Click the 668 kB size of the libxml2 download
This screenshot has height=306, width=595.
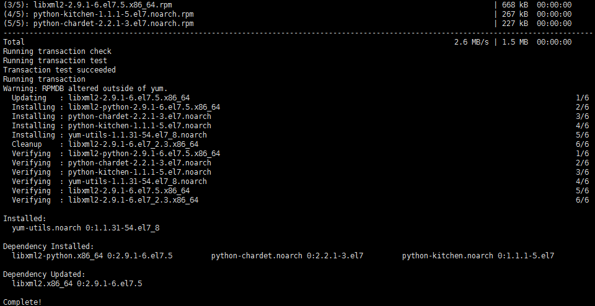click(515, 5)
